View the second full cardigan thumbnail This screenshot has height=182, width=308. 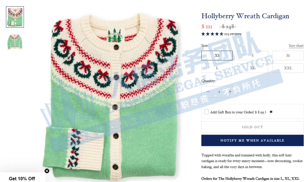pyautogui.click(x=15, y=42)
